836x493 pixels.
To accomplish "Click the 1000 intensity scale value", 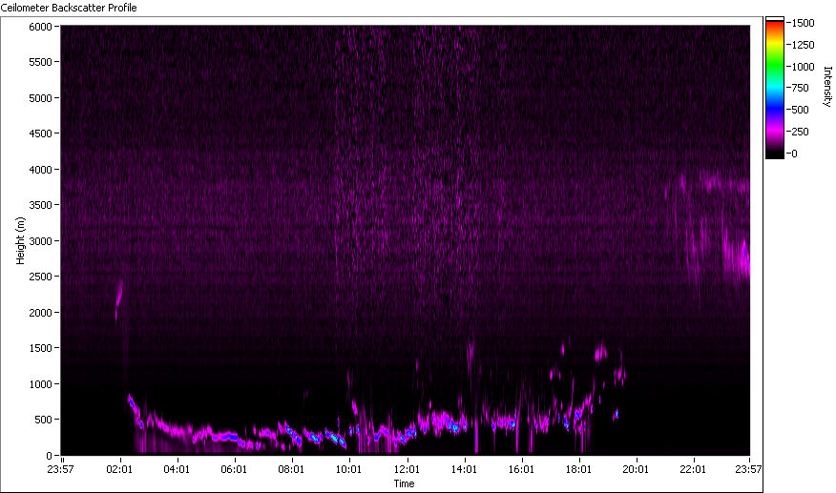I will coord(803,67).
